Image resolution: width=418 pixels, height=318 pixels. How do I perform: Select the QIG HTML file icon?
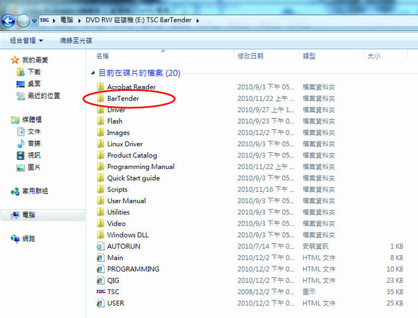(101, 280)
